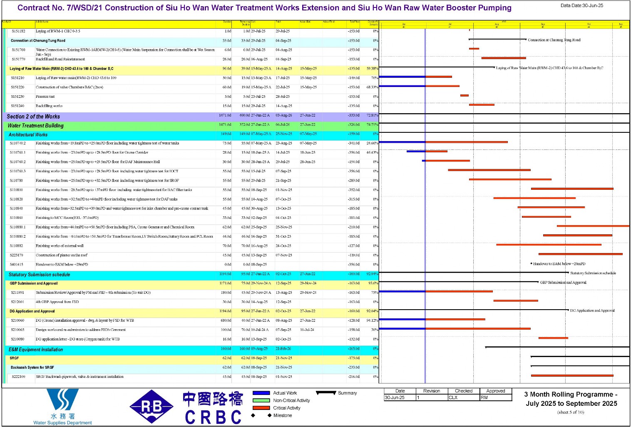Pick the blue Actual Work legend swatch
The height and width of the screenshot is (427, 631).
tap(261, 393)
